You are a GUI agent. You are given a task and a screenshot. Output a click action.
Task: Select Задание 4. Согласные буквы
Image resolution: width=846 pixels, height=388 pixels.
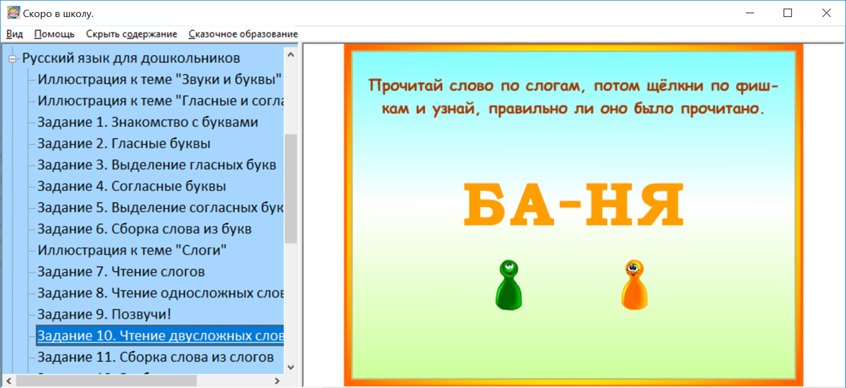click(132, 186)
